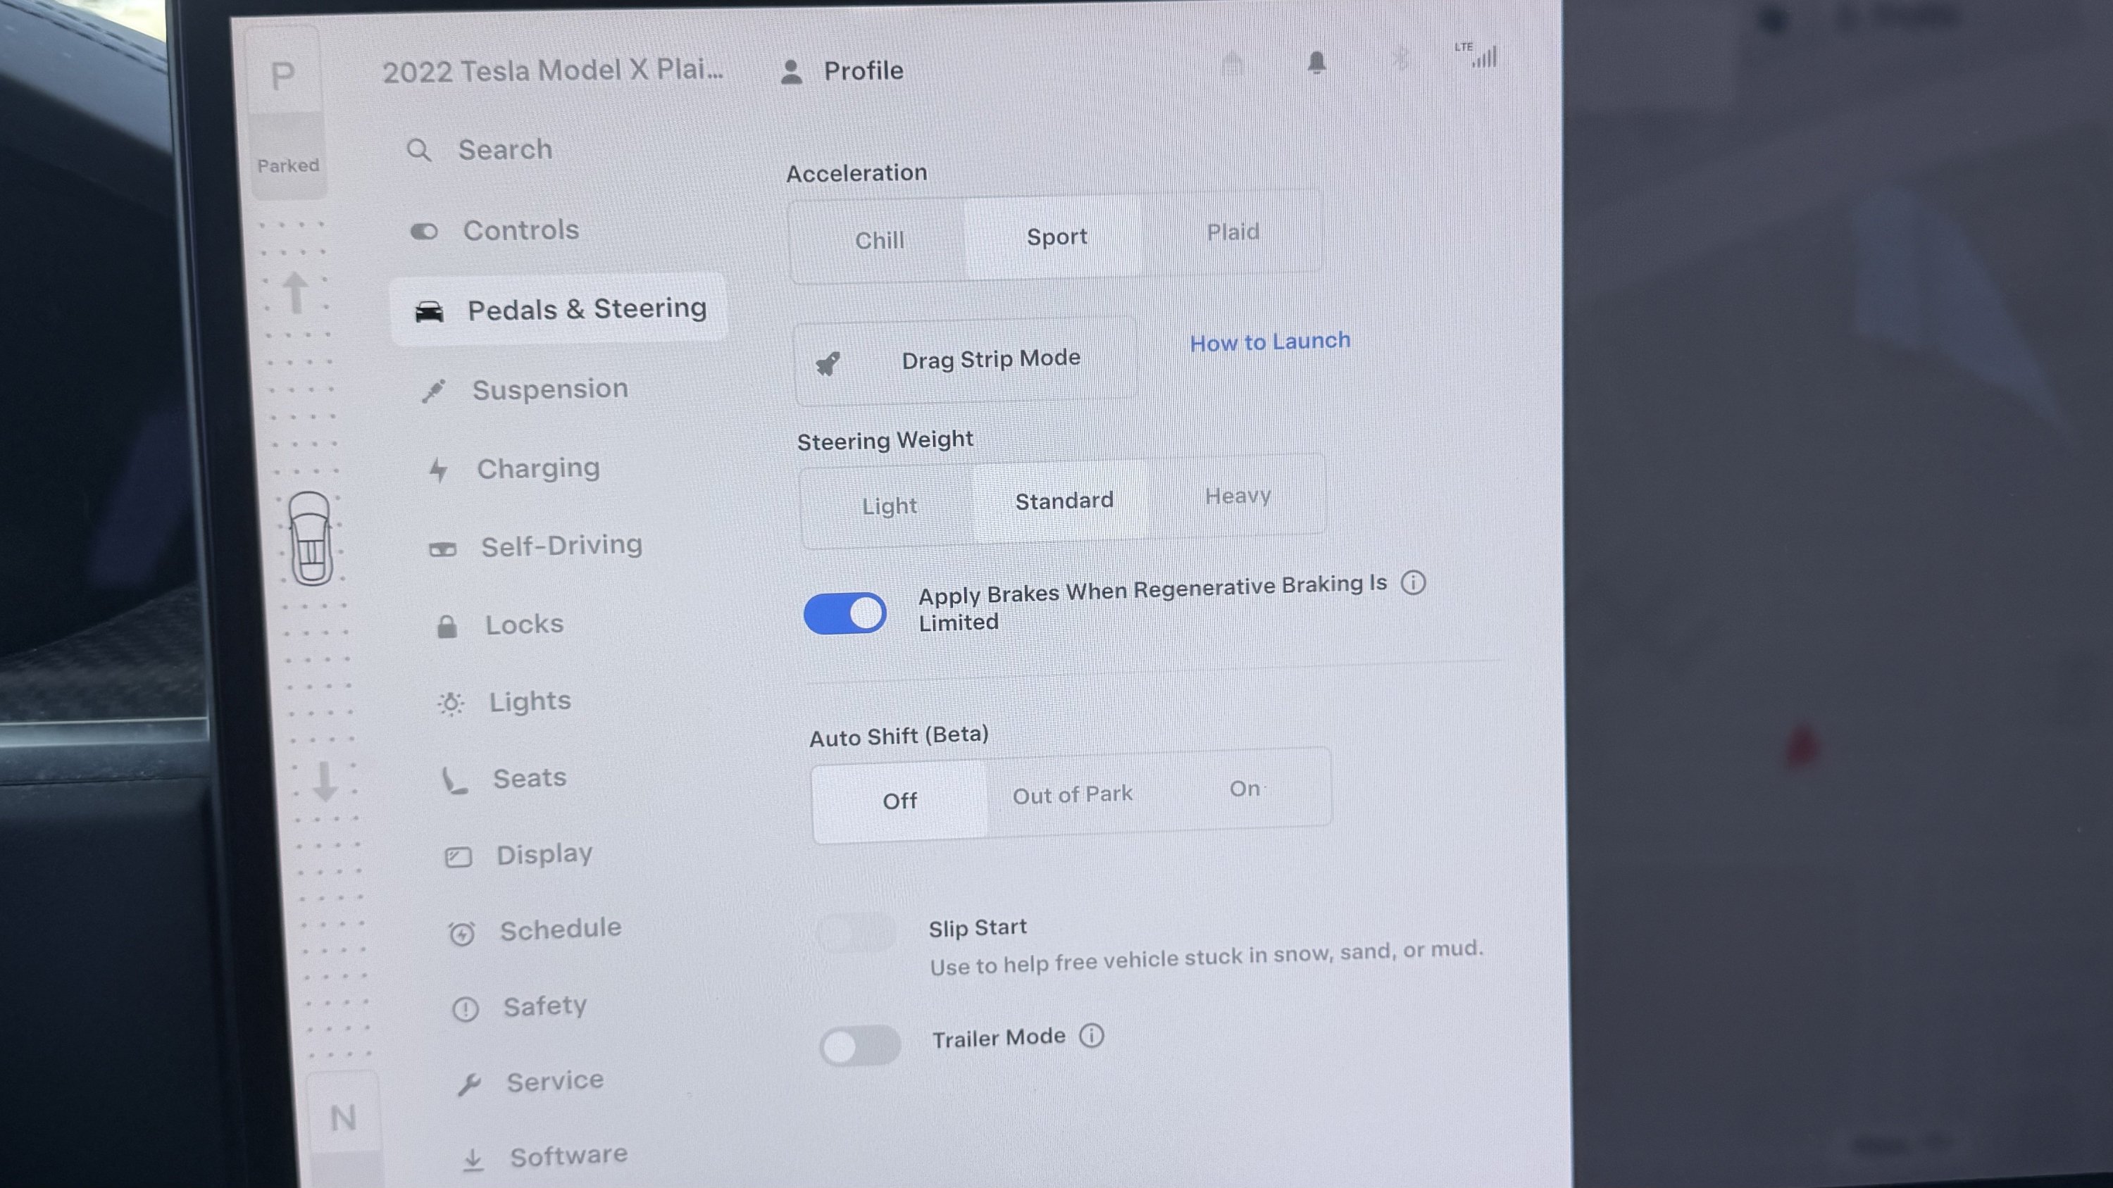
Task: Open Seats via the seat icon
Action: (454, 780)
